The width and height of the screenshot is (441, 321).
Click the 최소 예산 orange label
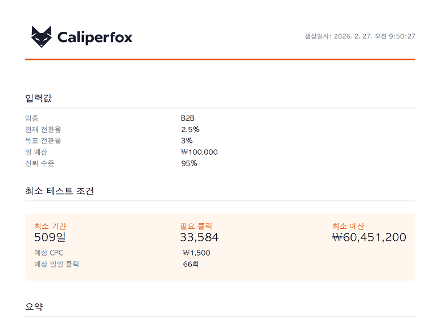(348, 227)
